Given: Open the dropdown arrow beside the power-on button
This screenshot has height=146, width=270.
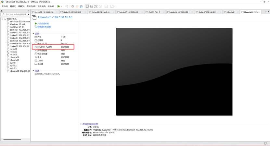Looking at the screenshot, I should (x=62, y=6).
